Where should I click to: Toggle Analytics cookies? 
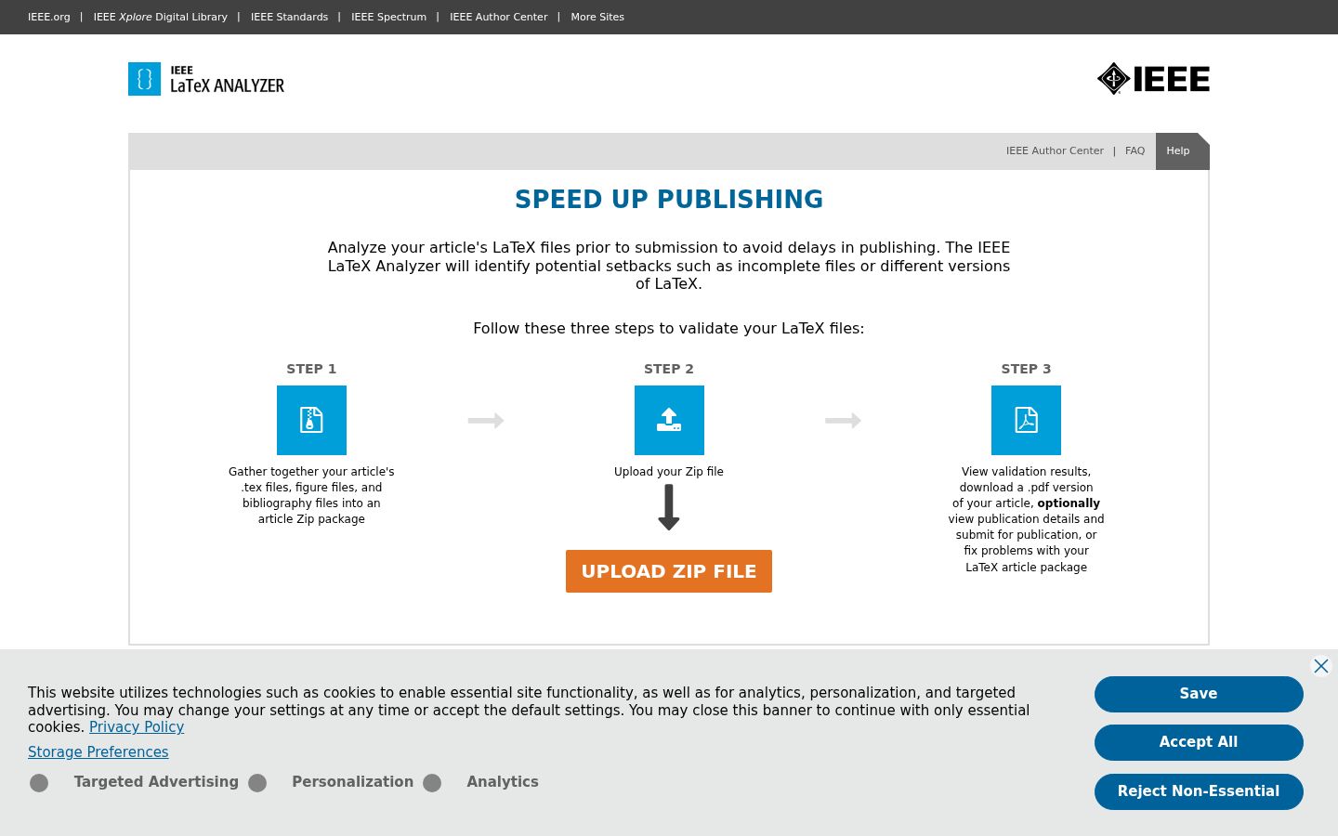[432, 783]
